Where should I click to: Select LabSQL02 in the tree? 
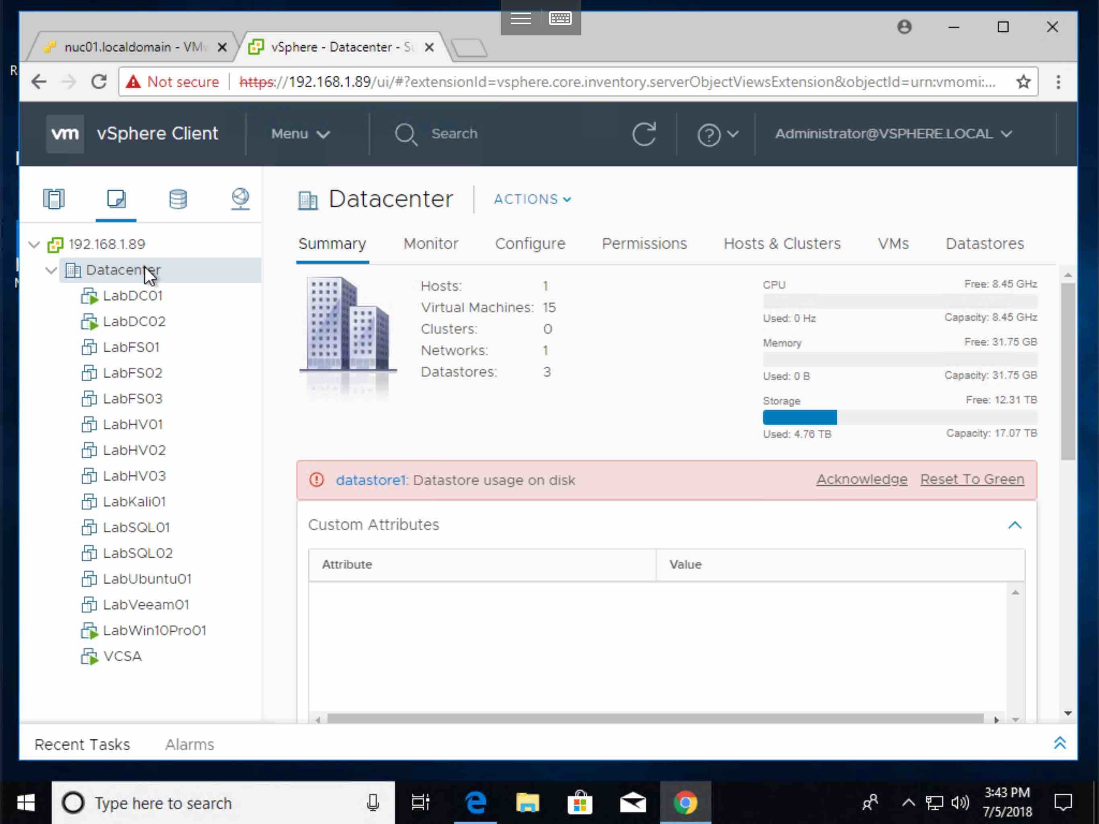[138, 553]
